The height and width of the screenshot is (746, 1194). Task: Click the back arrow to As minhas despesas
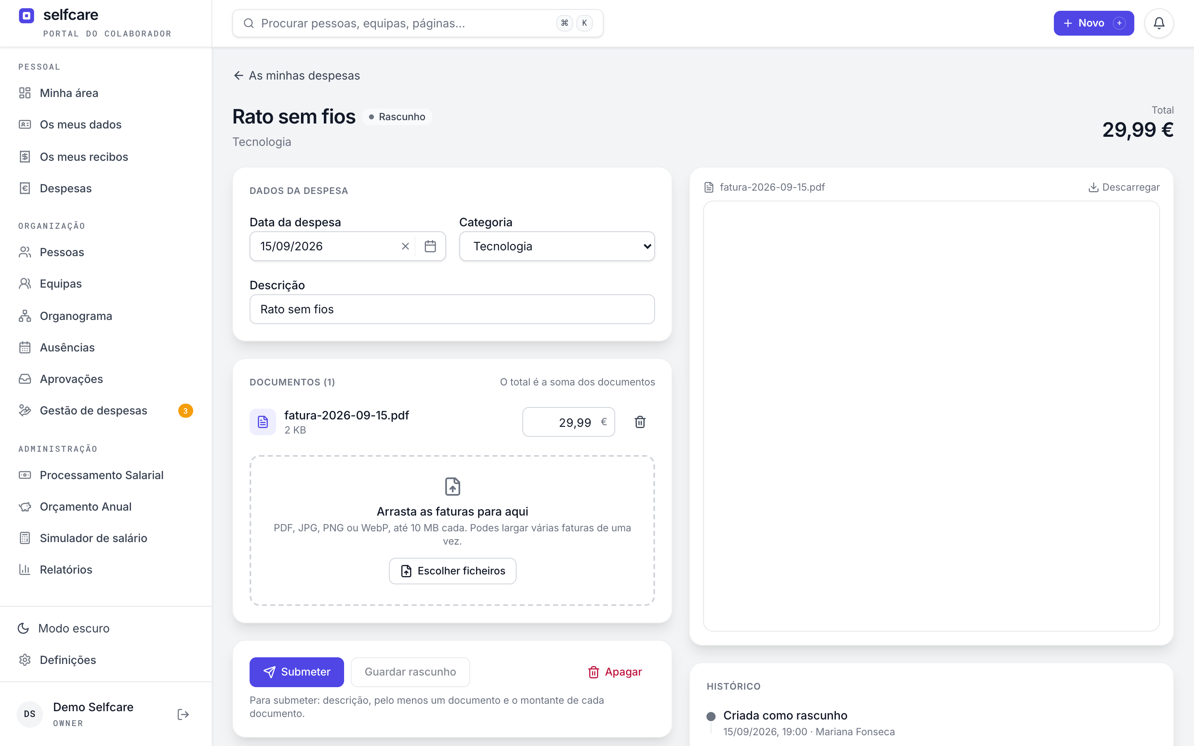[x=239, y=75]
